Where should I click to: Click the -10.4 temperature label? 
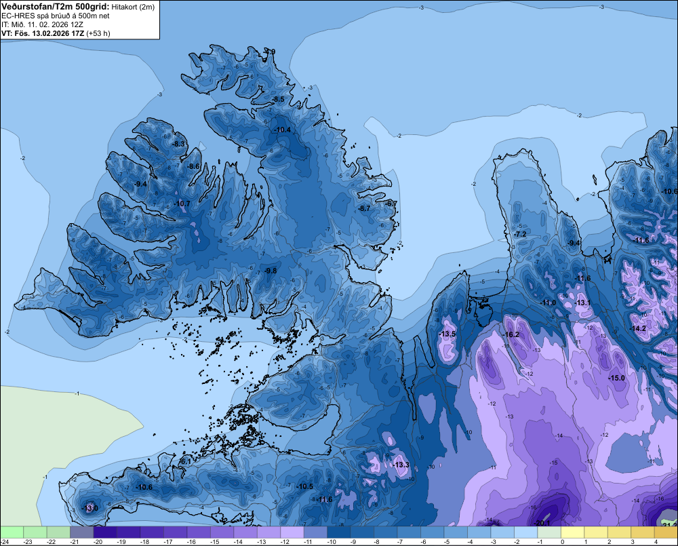tap(282, 130)
